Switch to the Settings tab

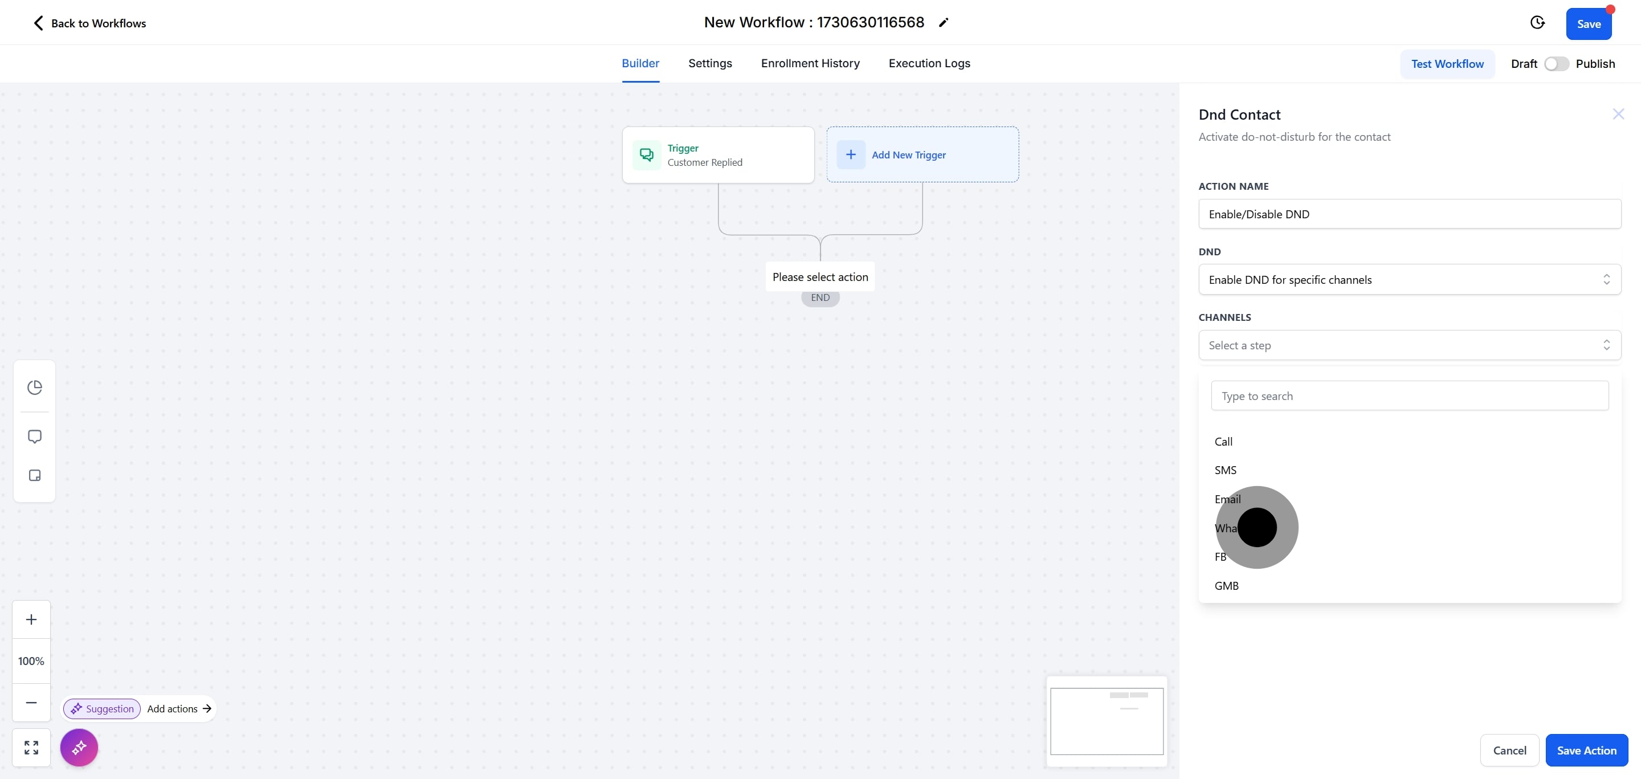[x=709, y=63]
